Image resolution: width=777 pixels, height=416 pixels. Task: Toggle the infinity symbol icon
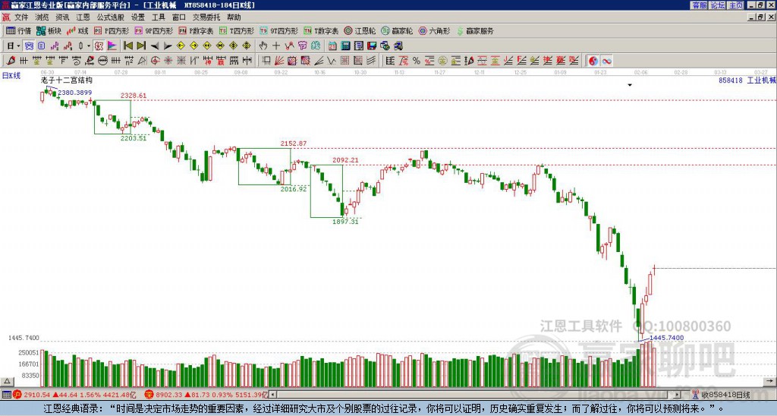(x=606, y=61)
